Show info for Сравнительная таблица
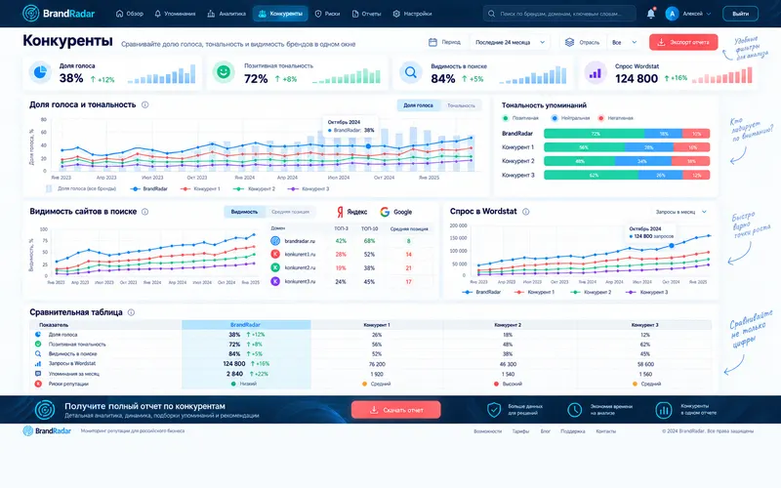781x488 pixels. pos(131,312)
